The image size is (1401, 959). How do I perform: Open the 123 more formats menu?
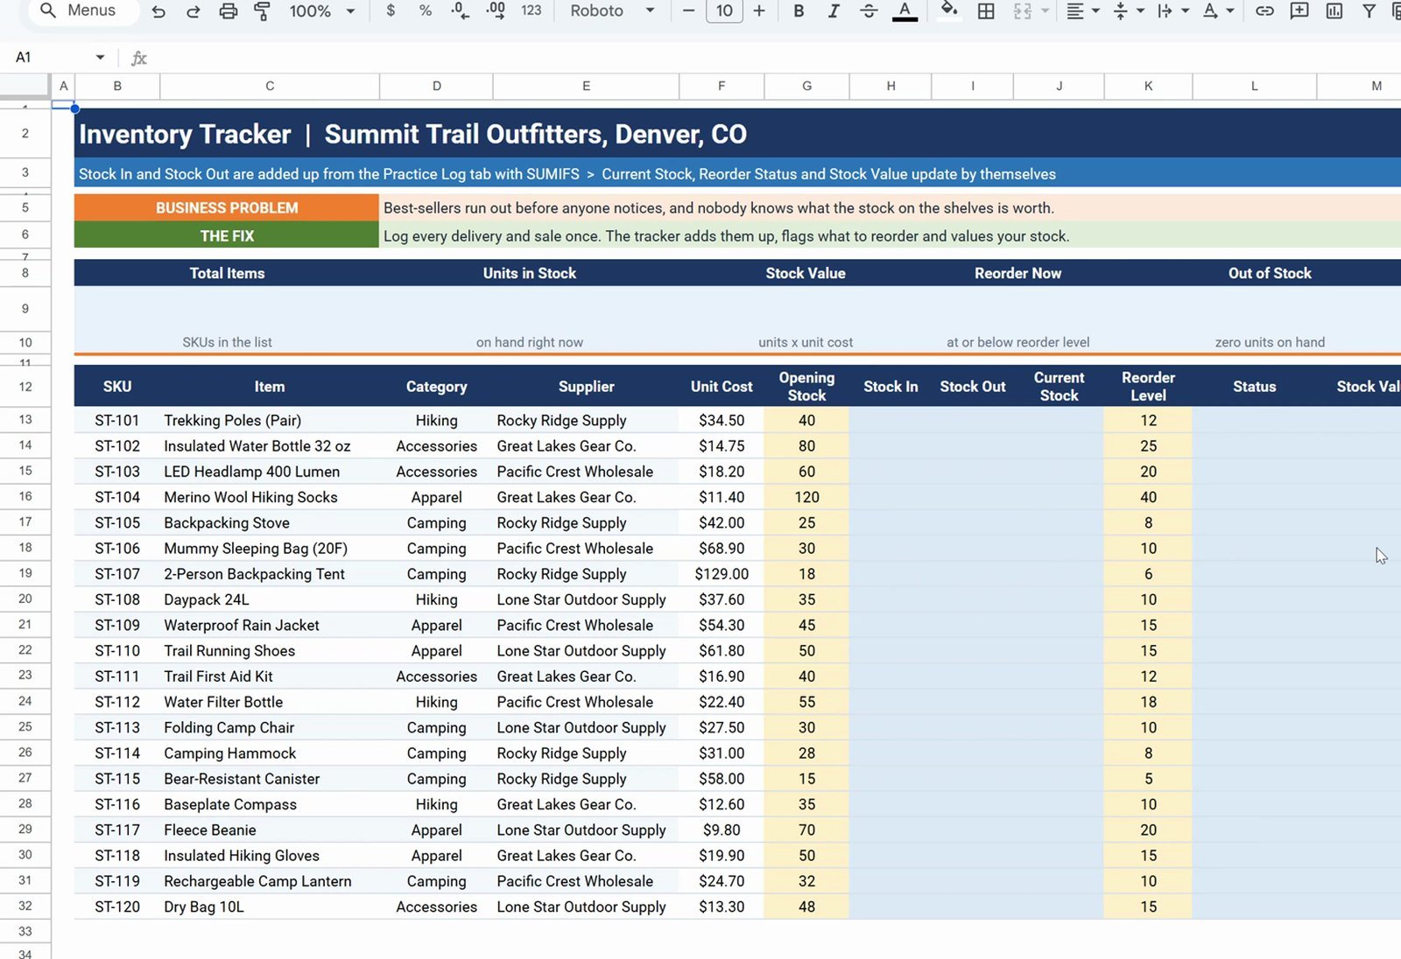coord(532,10)
